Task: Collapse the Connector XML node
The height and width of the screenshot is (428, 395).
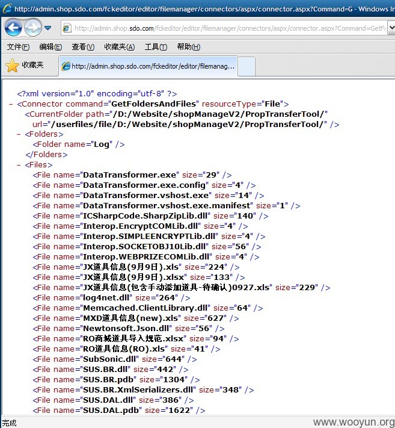Action: coord(11,104)
